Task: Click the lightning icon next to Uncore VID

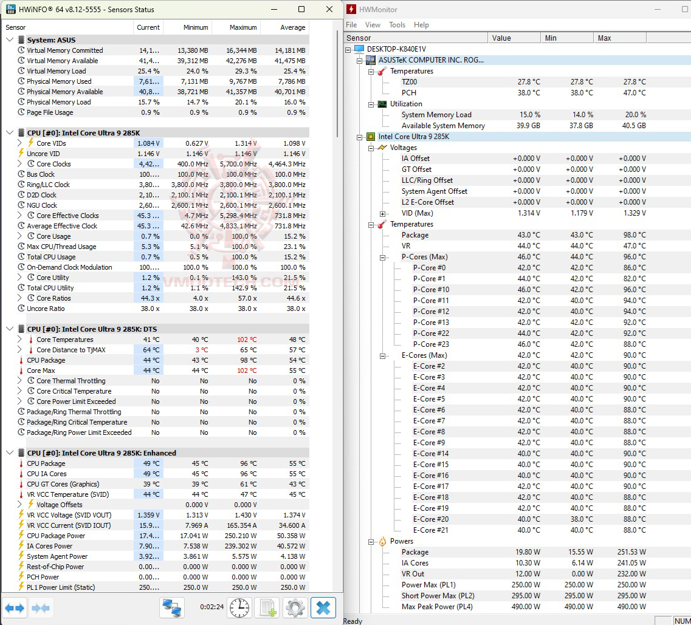Action: pos(21,153)
